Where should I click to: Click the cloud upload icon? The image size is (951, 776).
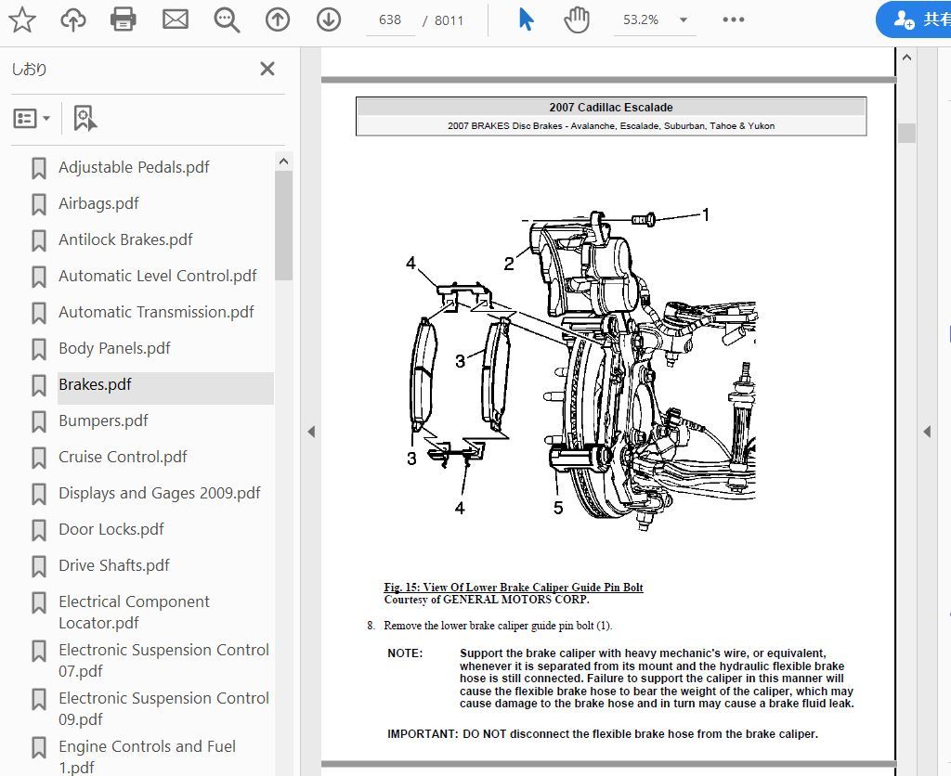click(x=72, y=19)
